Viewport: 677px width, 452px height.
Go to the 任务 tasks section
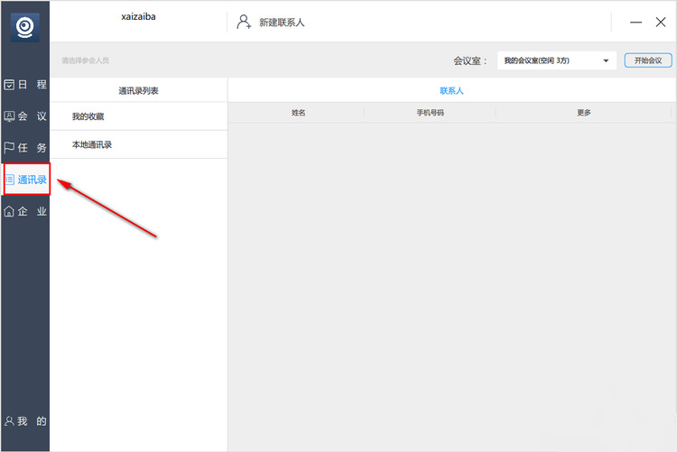(x=25, y=148)
